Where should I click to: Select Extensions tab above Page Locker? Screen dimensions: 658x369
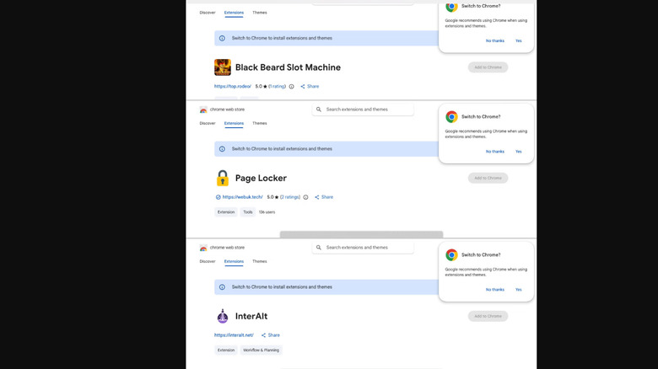[x=234, y=123]
